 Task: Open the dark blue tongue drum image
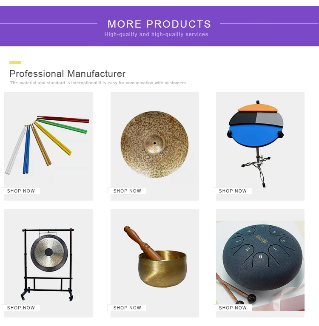pyautogui.click(x=260, y=263)
